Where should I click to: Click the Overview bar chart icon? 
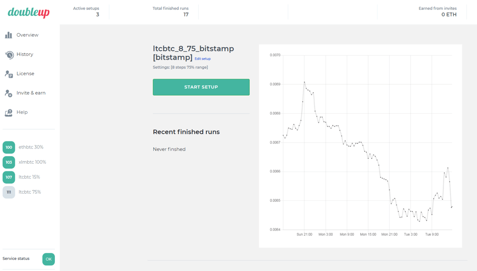coord(9,35)
